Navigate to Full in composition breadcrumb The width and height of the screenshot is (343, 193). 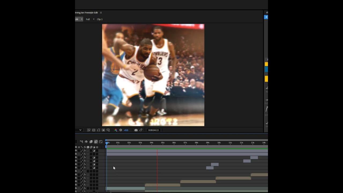(88, 19)
